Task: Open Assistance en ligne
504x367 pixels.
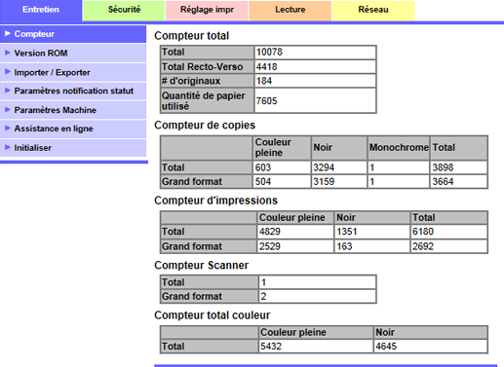Action: 73,128
